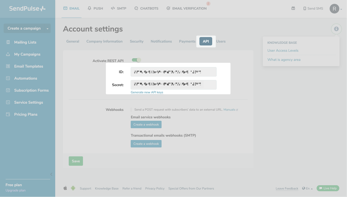Open the user avatar account menu

(x=335, y=9)
